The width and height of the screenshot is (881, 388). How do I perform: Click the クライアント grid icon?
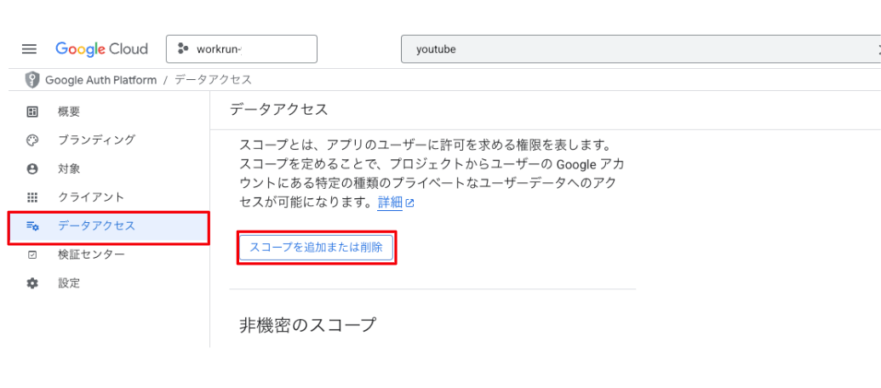click(32, 197)
